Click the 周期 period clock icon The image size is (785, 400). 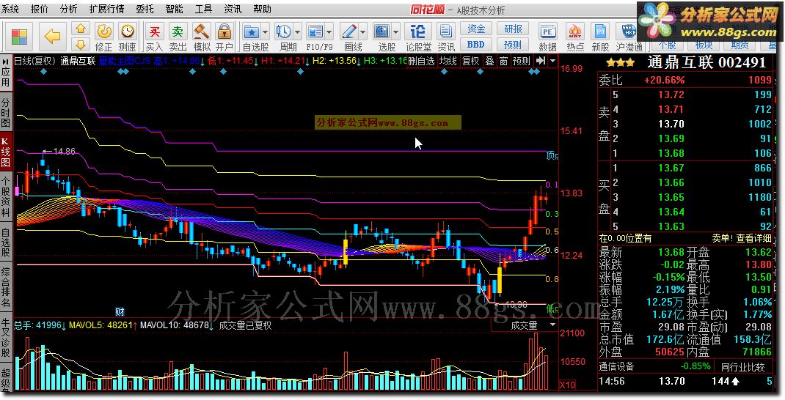pyautogui.click(x=283, y=32)
